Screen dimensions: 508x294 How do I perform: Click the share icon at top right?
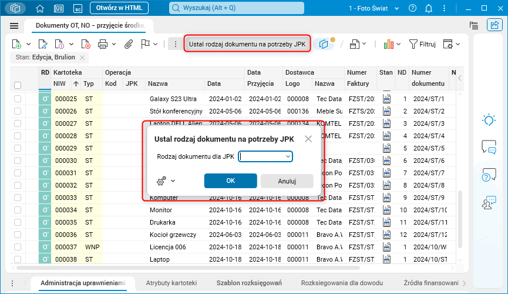[494, 25]
